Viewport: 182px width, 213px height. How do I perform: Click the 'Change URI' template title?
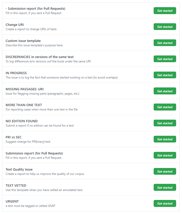15,25
